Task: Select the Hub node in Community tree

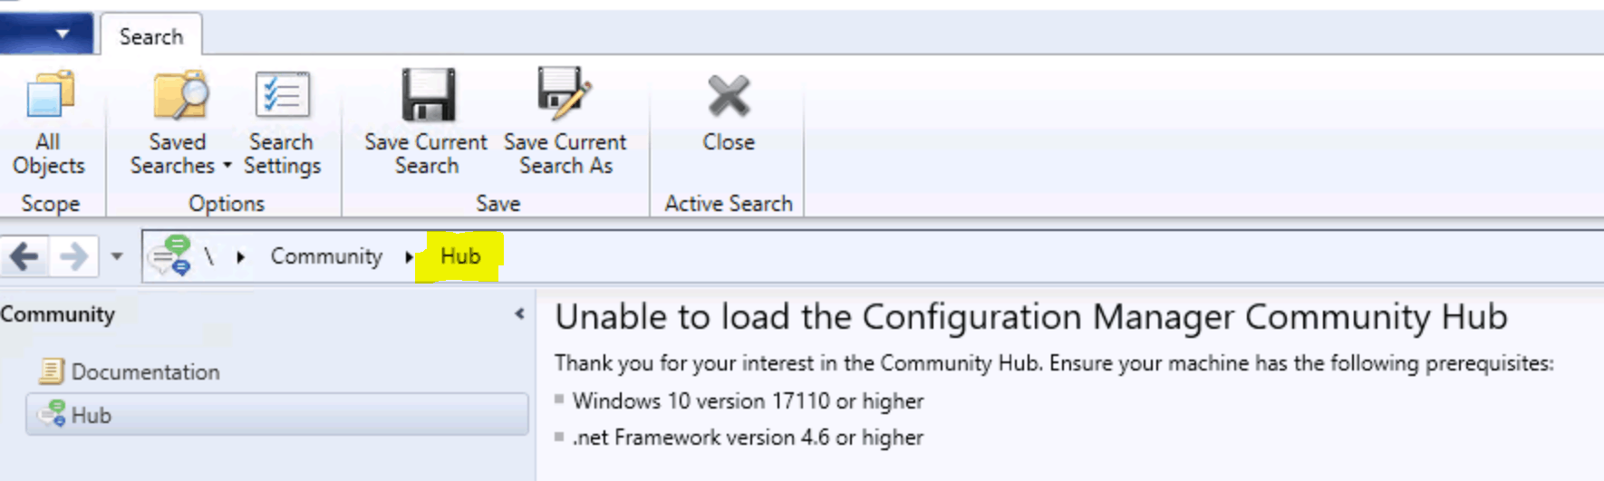Action: click(277, 415)
